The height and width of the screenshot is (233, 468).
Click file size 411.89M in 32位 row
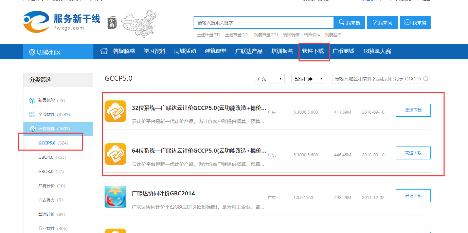(x=342, y=112)
